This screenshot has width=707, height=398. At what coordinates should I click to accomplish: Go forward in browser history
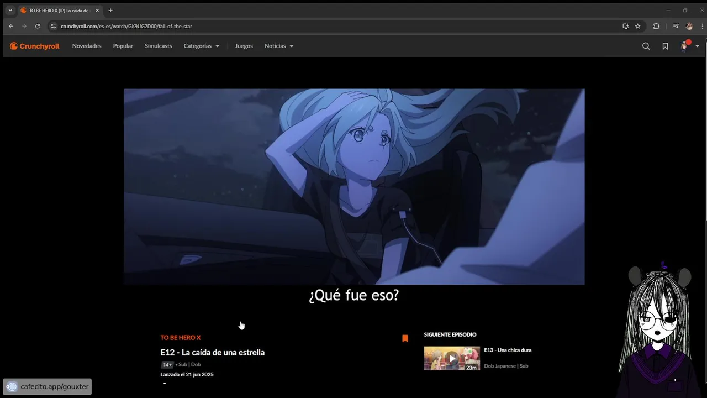coord(24,26)
